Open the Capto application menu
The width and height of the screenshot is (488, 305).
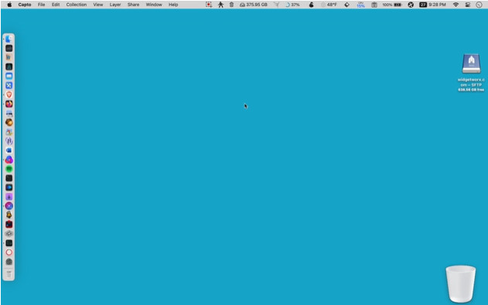[25, 5]
